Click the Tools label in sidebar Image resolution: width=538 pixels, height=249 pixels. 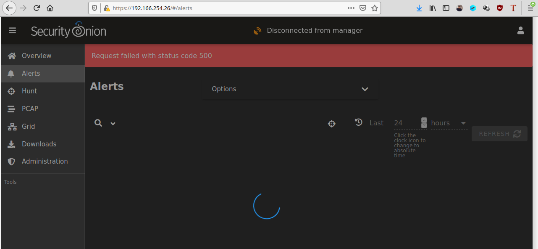pos(10,182)
